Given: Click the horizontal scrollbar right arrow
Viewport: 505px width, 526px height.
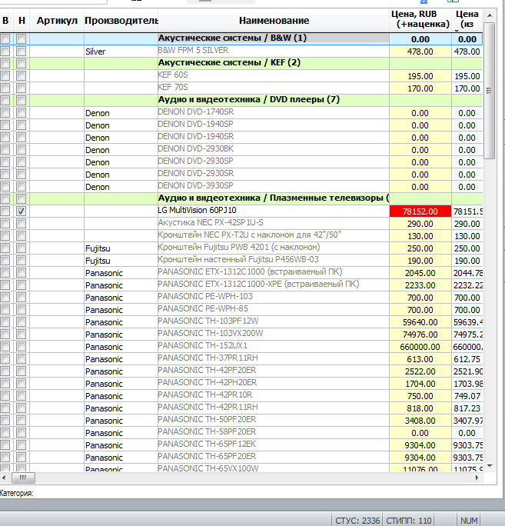Looking at the screenshot, I should (477, 478).
